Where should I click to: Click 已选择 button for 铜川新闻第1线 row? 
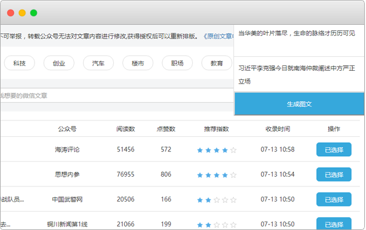tap(334, 224)
